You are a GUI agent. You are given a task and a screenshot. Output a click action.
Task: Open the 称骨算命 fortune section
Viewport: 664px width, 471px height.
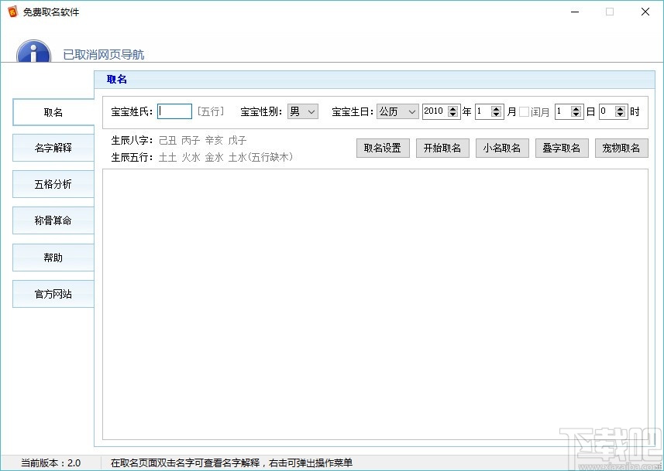[53, 220]
